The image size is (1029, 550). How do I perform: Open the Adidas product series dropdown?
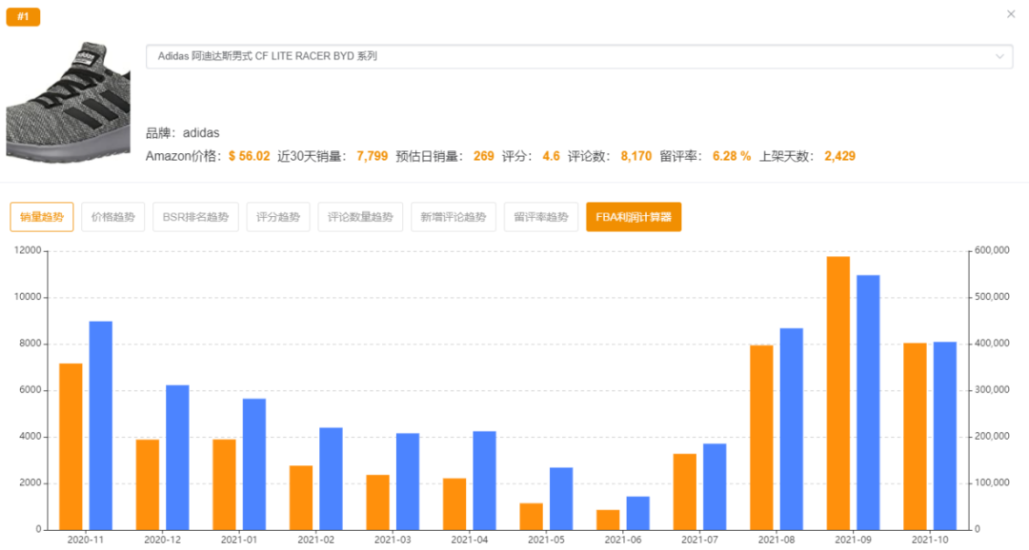click(579, 56)
